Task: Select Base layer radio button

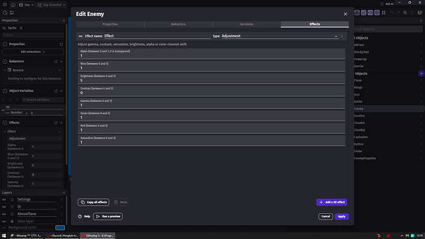Action: [12, 221]
